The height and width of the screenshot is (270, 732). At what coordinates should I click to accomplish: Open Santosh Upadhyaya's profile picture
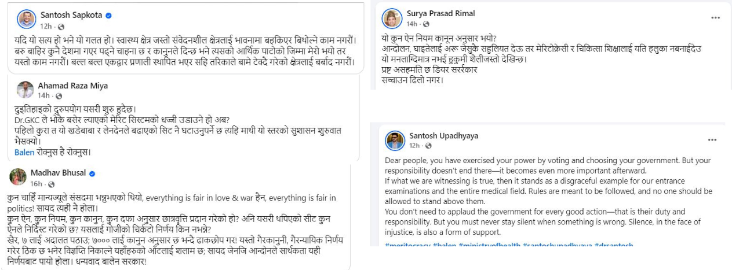395,140
